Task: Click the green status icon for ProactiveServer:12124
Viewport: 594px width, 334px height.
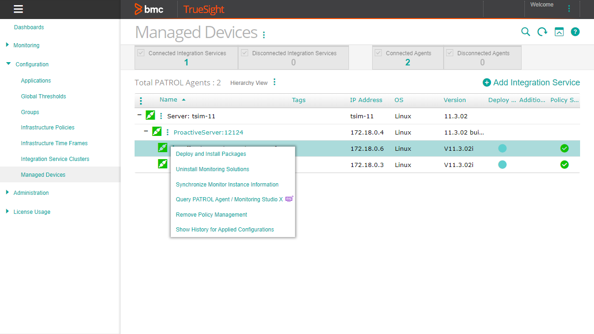Action: pyautogui.click(x=157, y=132)
